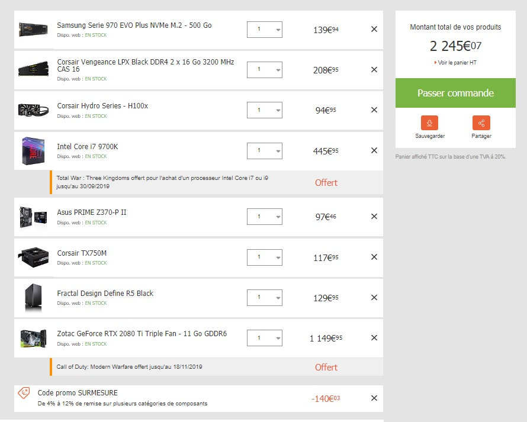Open Zotac GeForce RTX 2080 Ti product page

(142, 334)
